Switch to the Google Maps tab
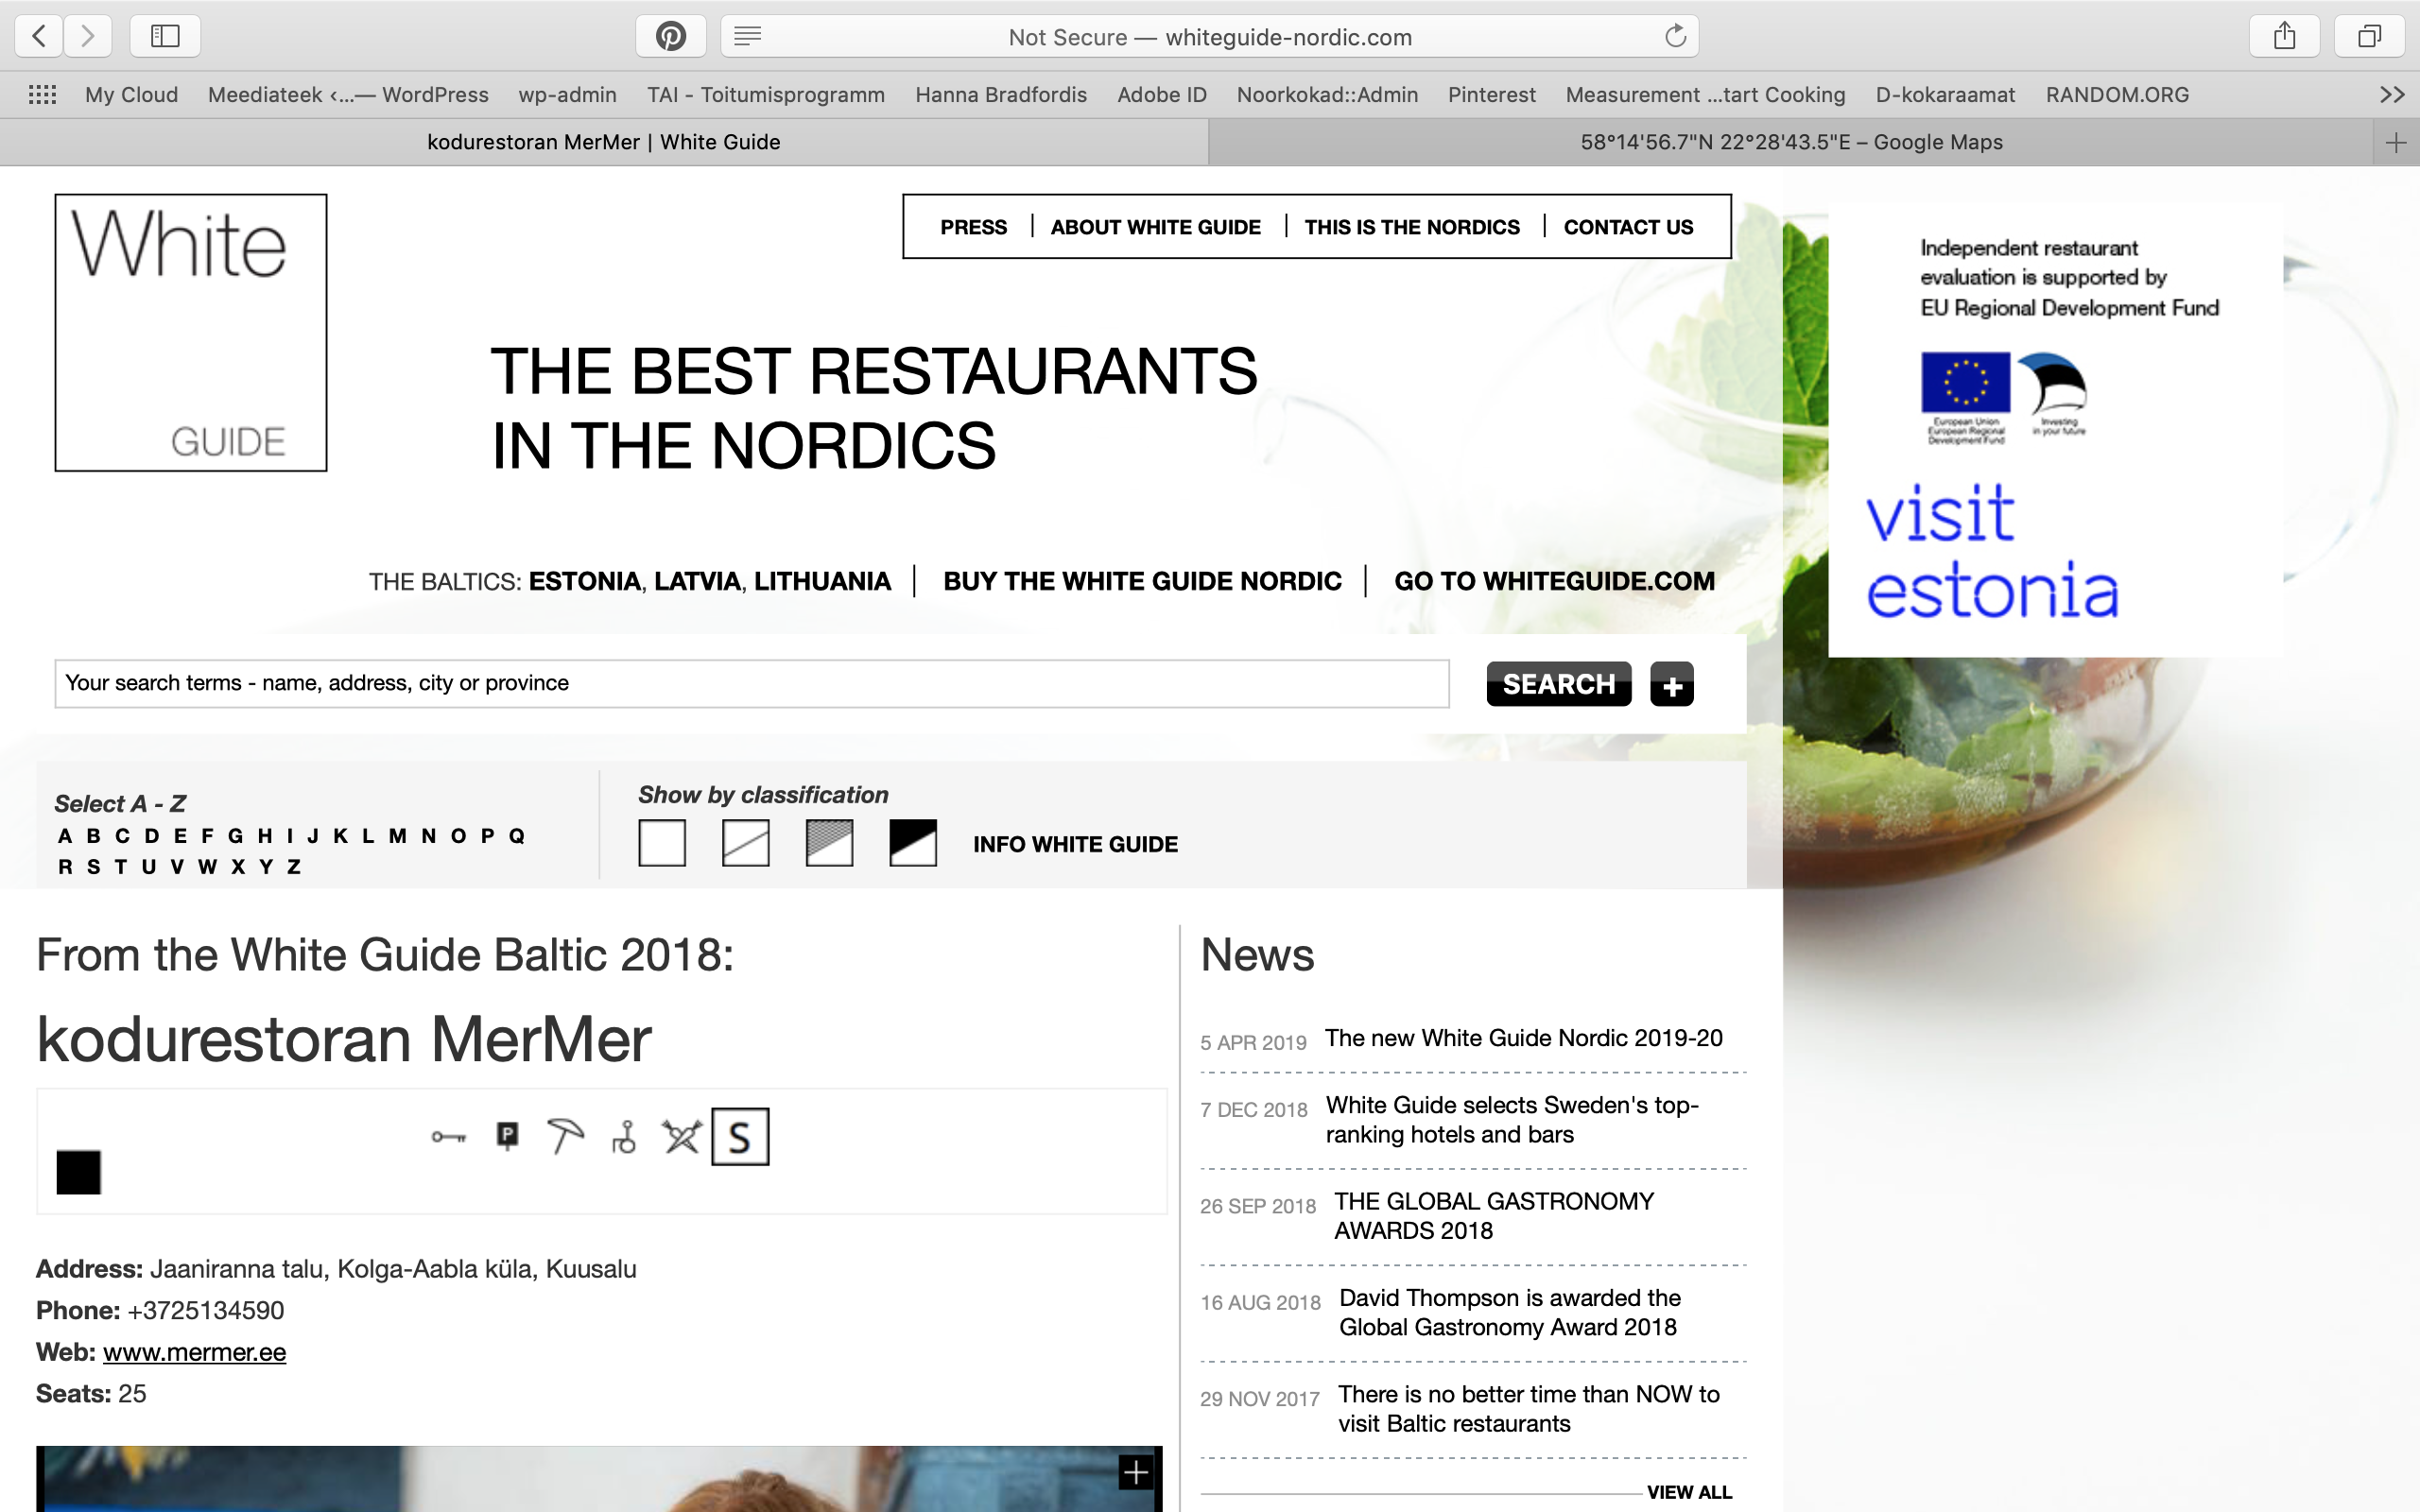This screenshot has width=2420, height=1512. (1790, 142)
